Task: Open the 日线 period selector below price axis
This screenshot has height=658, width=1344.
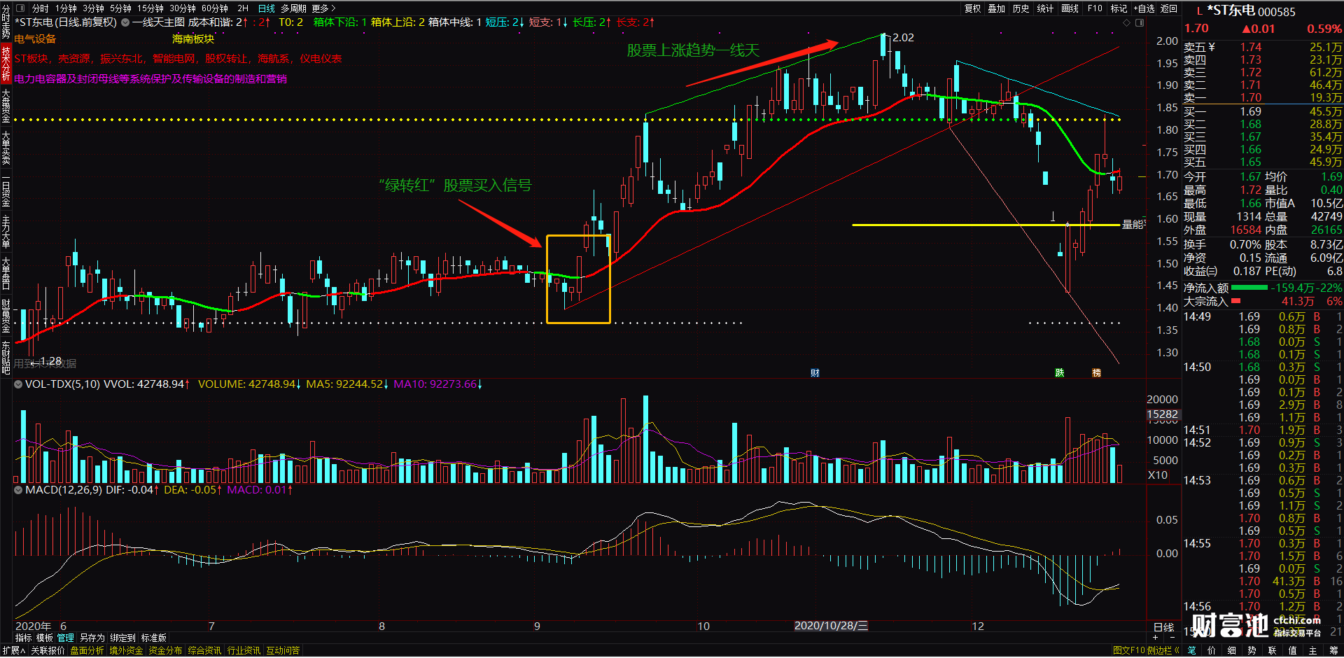Action: click(1163, 628)
